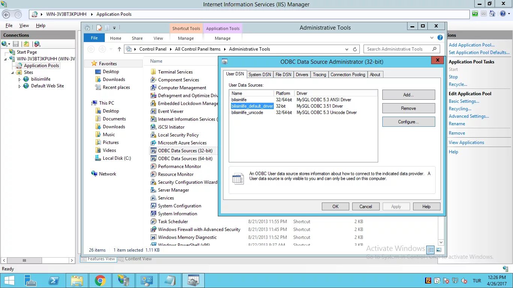The height and width of the screenshot is (288, 513).
Task: Switch to the Connection Pooling tab
Action: pyautogui.click(x=348, y=75)
